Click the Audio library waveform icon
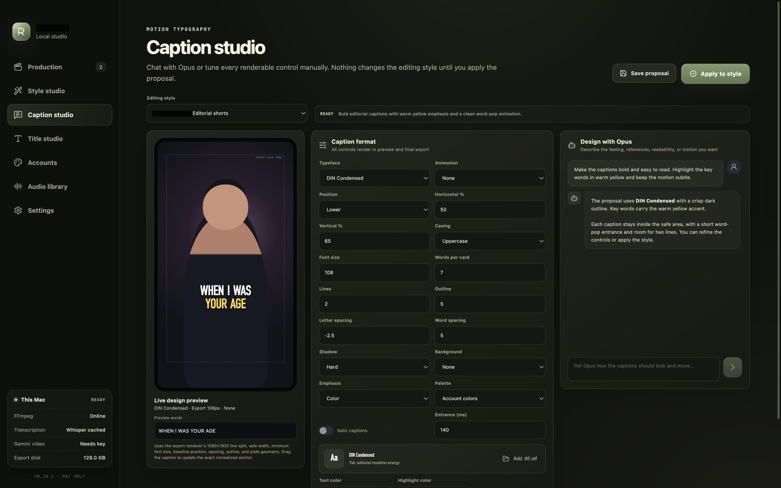Screen dimensions: 781x488 18,186
